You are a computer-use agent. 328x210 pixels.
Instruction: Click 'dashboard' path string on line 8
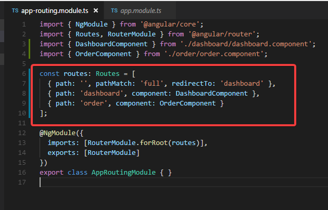[102, 94]
